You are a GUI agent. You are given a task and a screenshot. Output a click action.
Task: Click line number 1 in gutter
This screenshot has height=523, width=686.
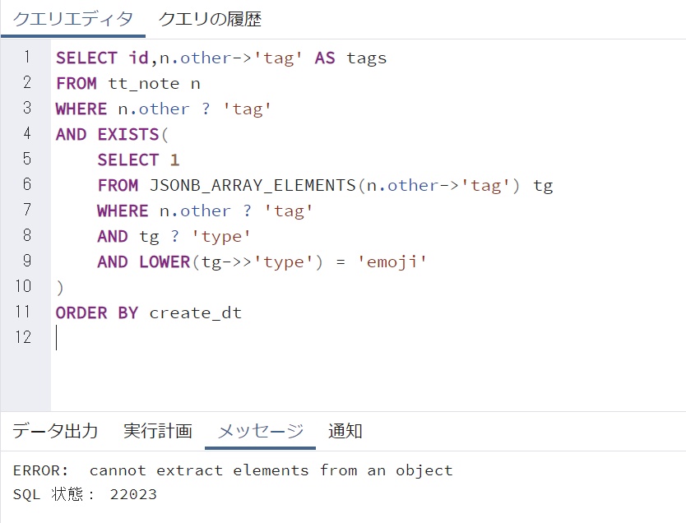point(27,57)
